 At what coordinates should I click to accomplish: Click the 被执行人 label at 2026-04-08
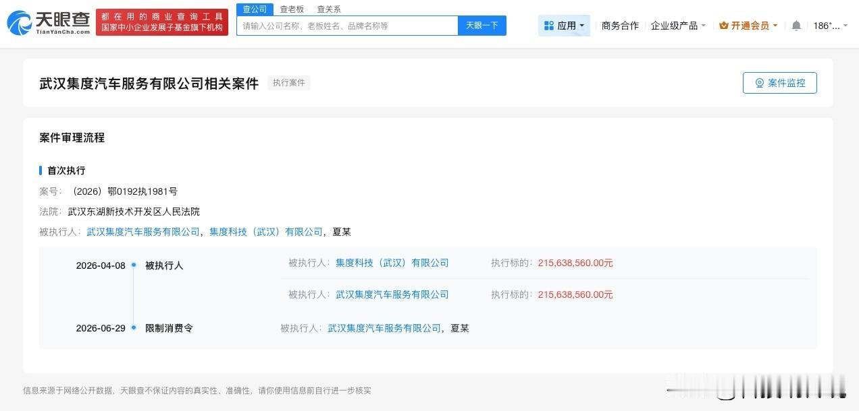coord(164,265)
